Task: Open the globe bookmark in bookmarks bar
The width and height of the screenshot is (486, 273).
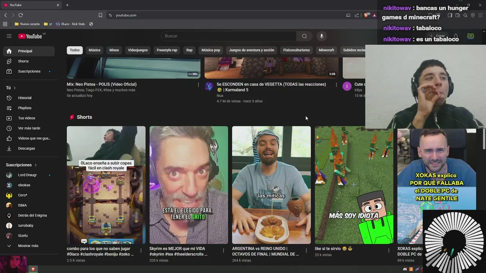Action: point(91,24)
